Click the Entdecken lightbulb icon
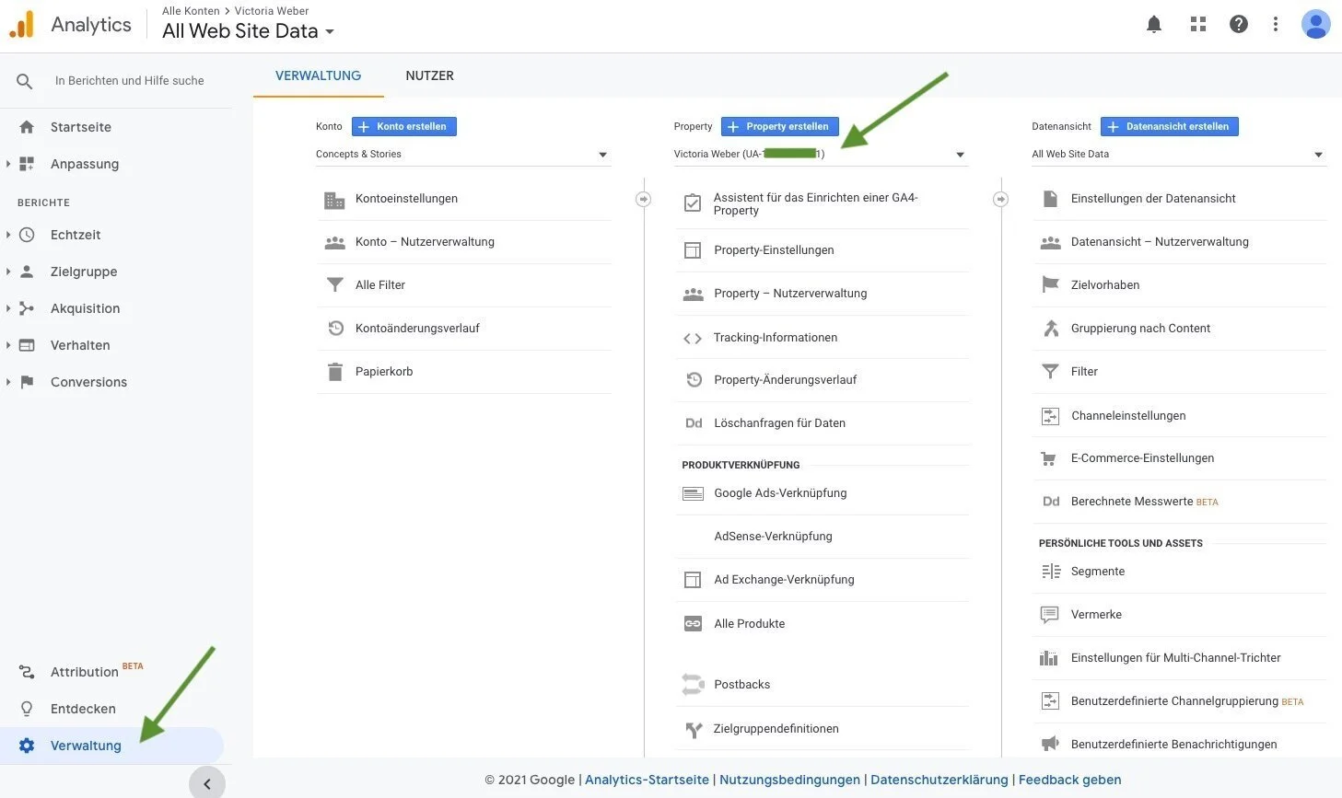The image size is (1342, 798). [27, 709]
